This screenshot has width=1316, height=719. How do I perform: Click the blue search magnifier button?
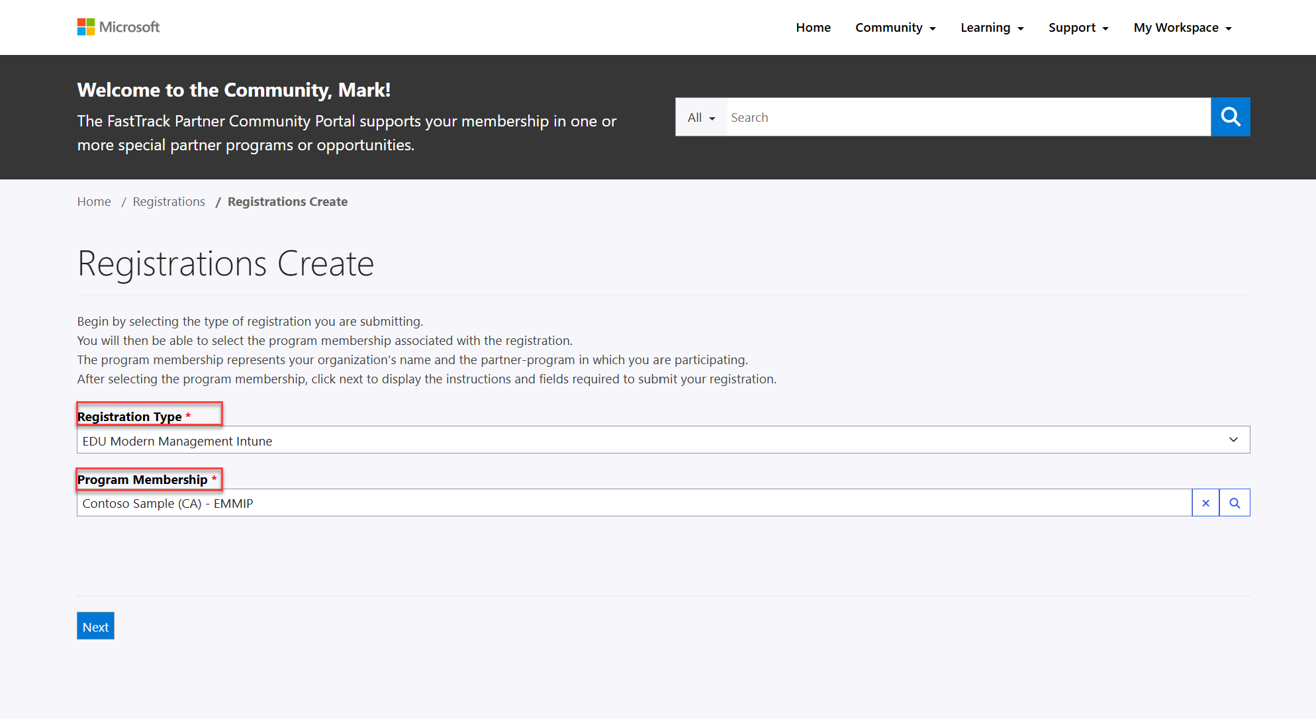(x=1230, y=117)
